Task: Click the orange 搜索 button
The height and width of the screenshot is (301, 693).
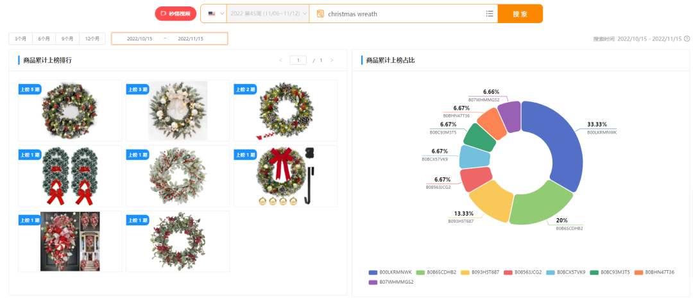Action: click(x=520, y=13)
